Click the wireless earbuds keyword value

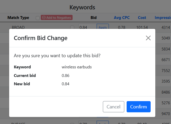77,67
